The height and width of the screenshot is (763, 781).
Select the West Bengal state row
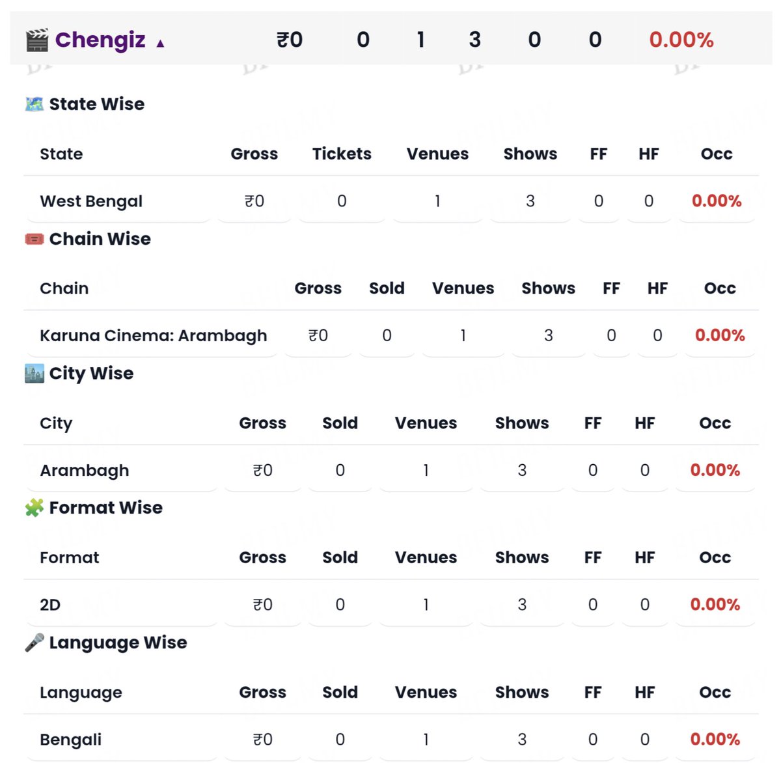coord(390,201)
